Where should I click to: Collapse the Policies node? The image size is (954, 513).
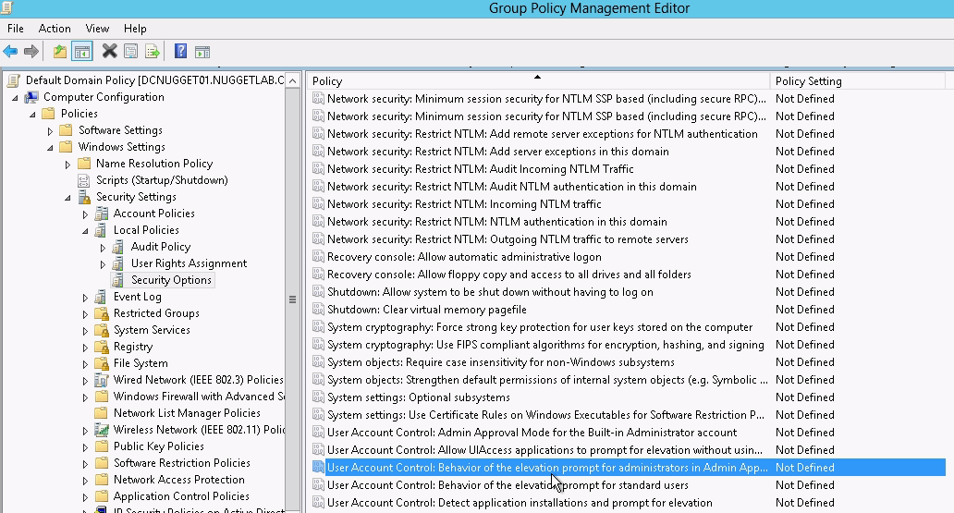coord(33,115)
